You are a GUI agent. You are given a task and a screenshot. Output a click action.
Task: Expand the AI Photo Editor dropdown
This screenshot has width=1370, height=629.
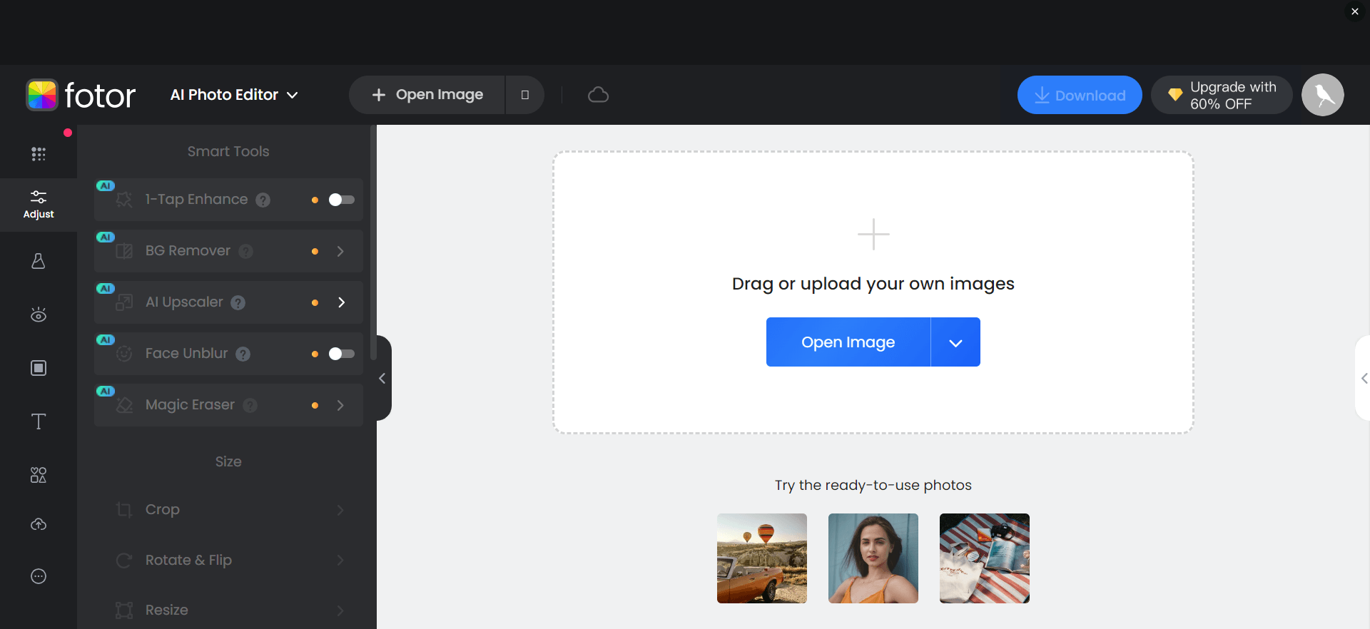(234, 95)
